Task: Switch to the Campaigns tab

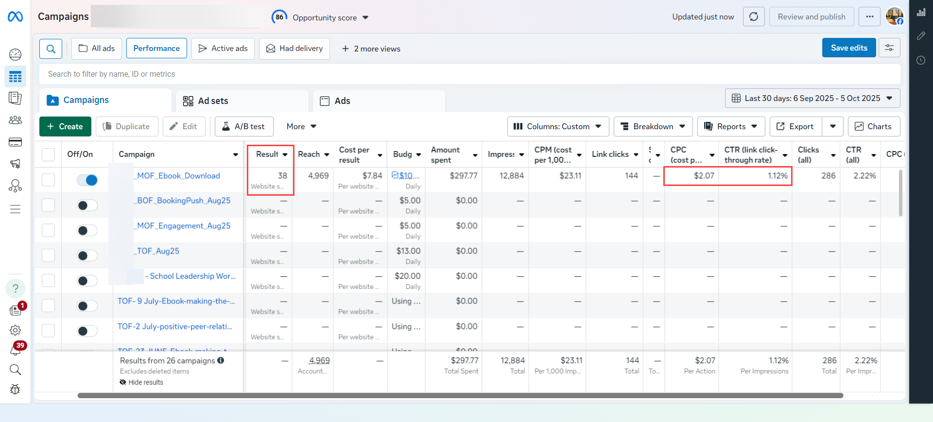Action: (x=105, y=100)
